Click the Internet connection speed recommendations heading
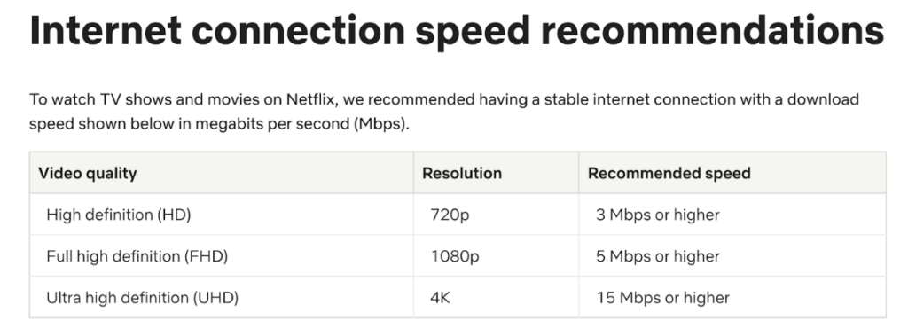The image size is (908, 336). pyautogui.click(x=457, y=31)
